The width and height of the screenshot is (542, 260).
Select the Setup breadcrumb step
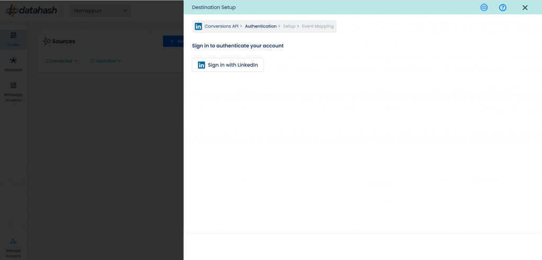pyautogui.click(x=289, y=26)
